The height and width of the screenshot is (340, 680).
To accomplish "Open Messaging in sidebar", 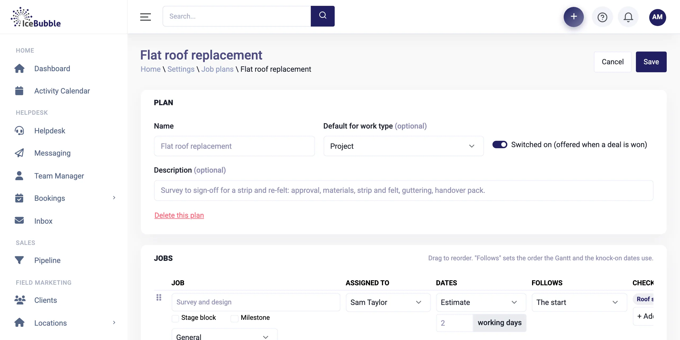I will [53, 153].
